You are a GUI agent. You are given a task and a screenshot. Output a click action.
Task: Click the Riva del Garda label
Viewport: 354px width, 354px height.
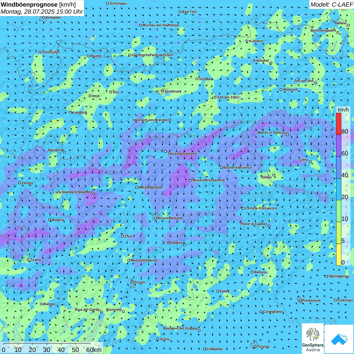click(x=87, y=309)
